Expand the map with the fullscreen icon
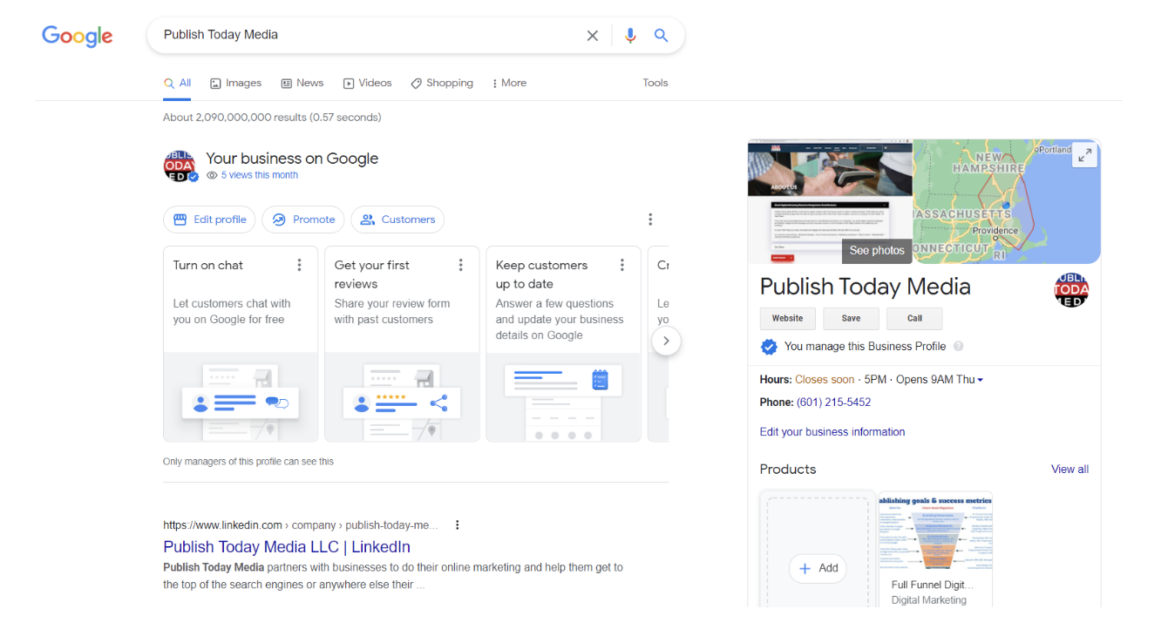This screenshot has height=629, width=1168. click(x=1084, y=155)
